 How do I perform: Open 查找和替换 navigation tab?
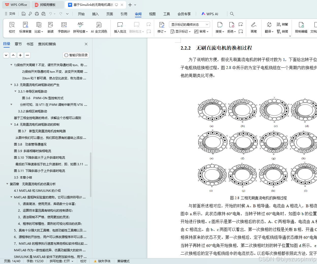click(47, 44)
